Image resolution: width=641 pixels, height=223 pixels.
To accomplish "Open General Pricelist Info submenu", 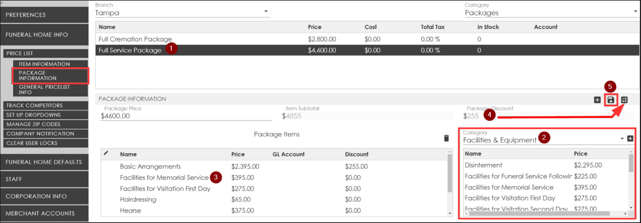I will 44,90.
